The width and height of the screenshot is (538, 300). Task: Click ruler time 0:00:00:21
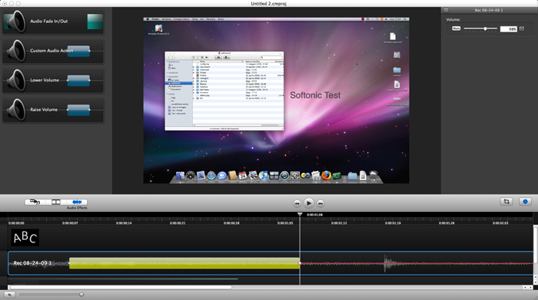[178, 223]
